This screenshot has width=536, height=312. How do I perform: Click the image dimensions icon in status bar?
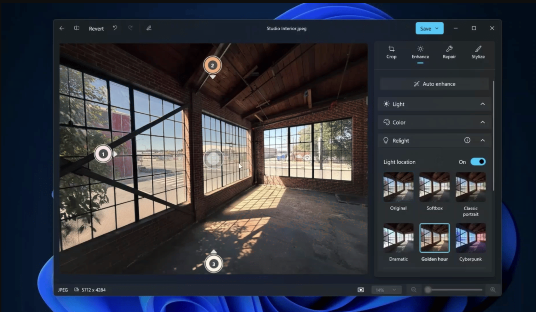(77, 290)
